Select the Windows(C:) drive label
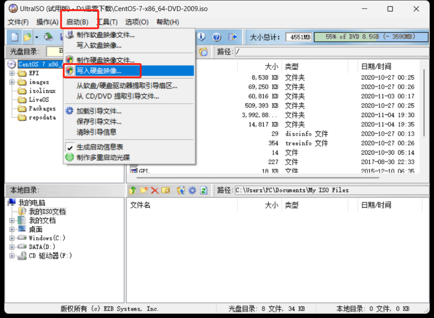 [x=47, y=238]
